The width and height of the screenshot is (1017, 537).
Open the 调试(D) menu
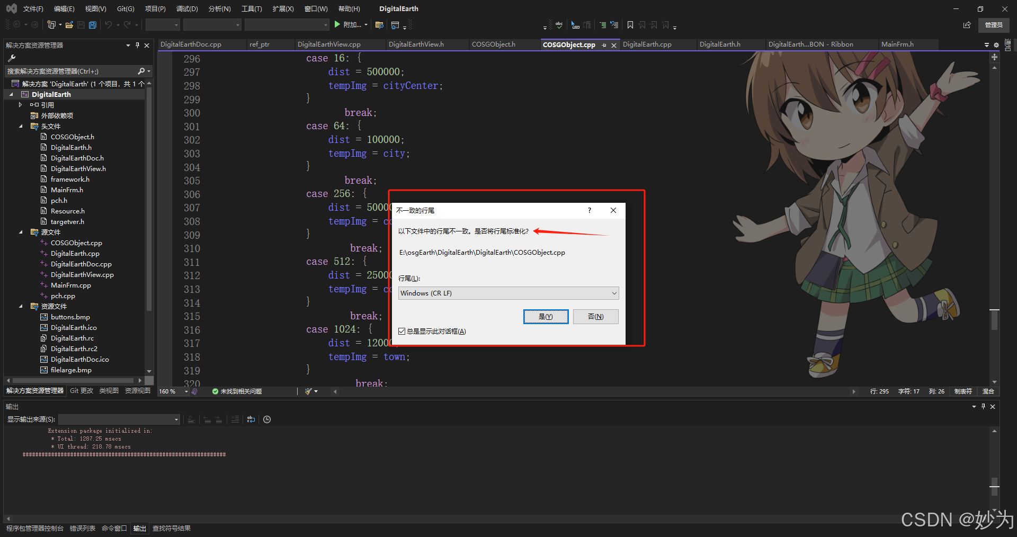187,8
